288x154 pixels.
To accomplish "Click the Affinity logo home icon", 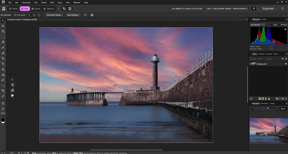I will pos(3,9).
